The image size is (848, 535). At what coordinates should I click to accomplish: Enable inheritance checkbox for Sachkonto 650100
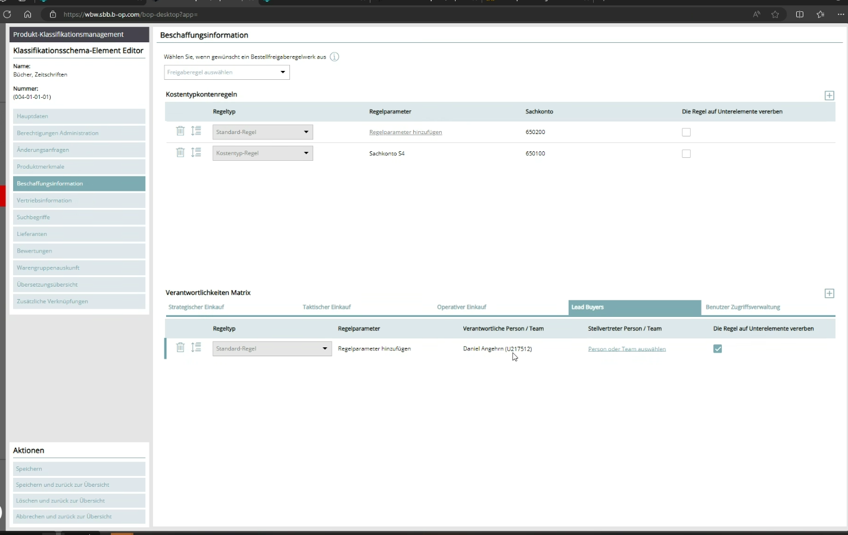[686, 154]
